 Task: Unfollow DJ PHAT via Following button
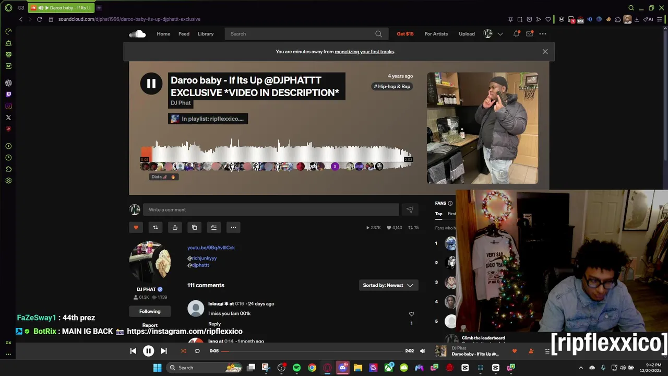coord(150,311)
